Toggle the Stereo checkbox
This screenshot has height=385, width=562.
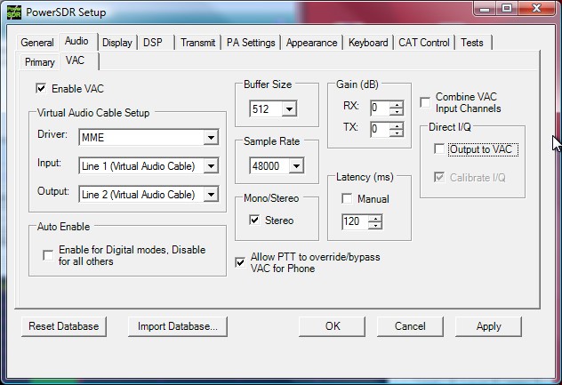(x=254, y=220)
